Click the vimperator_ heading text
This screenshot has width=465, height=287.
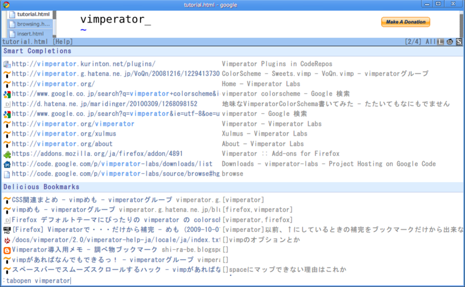click(116, 20)
